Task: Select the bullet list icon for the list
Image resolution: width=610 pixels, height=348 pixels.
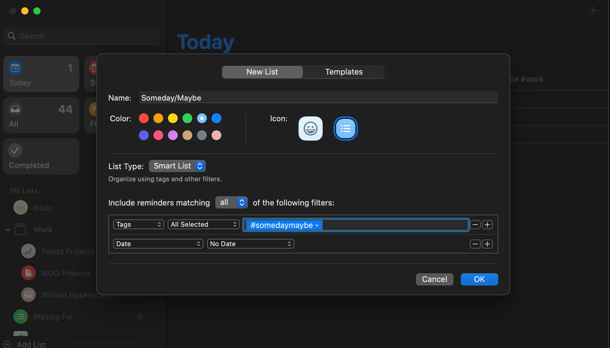Action: click(x=345, y=128)
